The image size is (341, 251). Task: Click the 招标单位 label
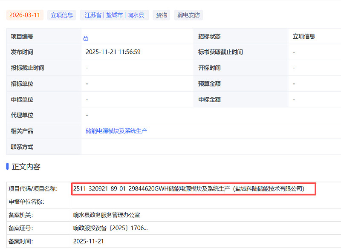point(22,84)
